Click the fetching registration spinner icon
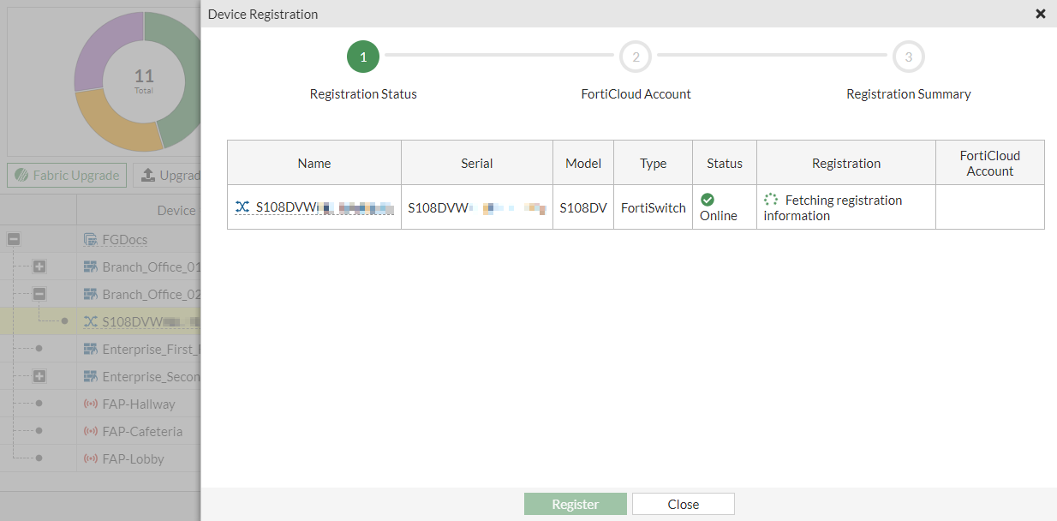 point(771,199)
